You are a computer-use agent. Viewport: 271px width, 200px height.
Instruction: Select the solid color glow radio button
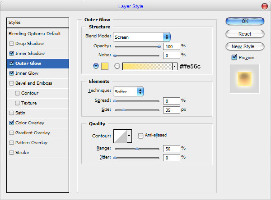click(x=96, y=66)
